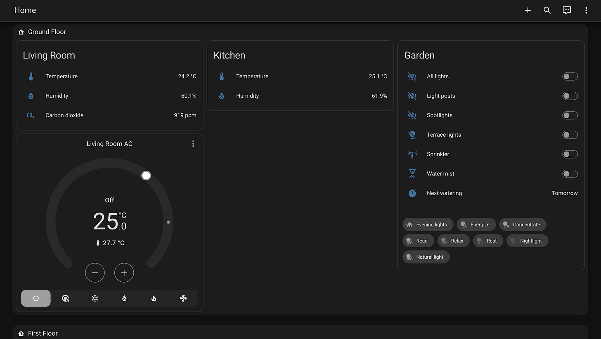This screenshot has height=339, width=601.
Task: Activate the Nightlight scene chip
Action: pos(527,241)
